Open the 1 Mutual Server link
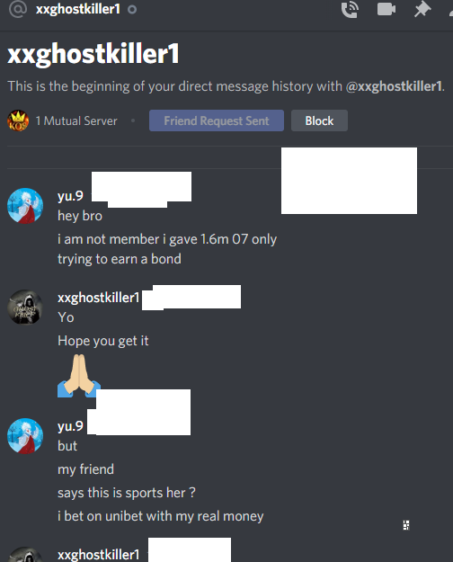 tap(76, 121)
